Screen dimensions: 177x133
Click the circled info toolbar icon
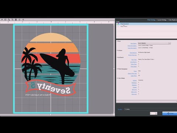(x=20, y=20)
